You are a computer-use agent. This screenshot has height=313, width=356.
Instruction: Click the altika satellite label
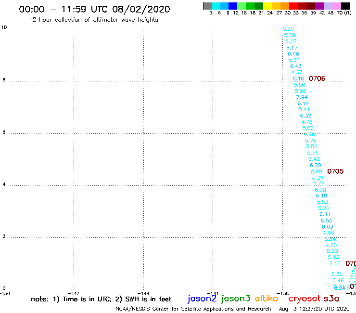267,299
